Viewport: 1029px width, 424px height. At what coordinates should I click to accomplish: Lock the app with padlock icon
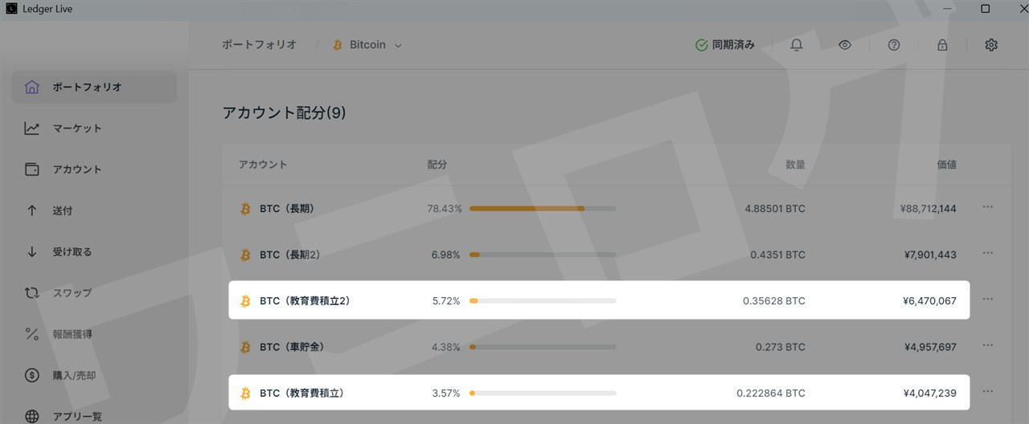(942, 45)
